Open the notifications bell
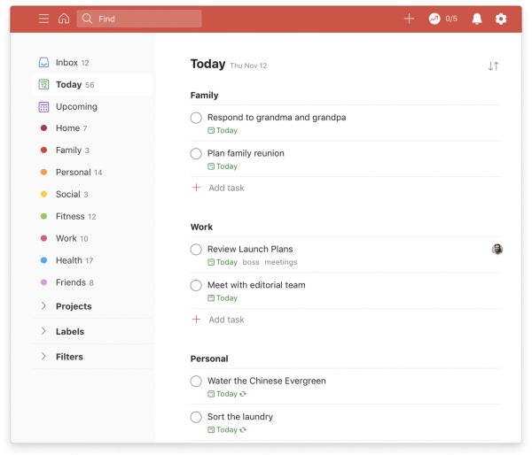This screenshot has width=532, height=455. pos(477,19)
